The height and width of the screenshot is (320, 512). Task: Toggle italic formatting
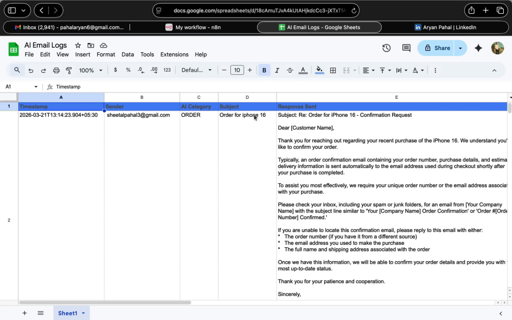(277, 70)
